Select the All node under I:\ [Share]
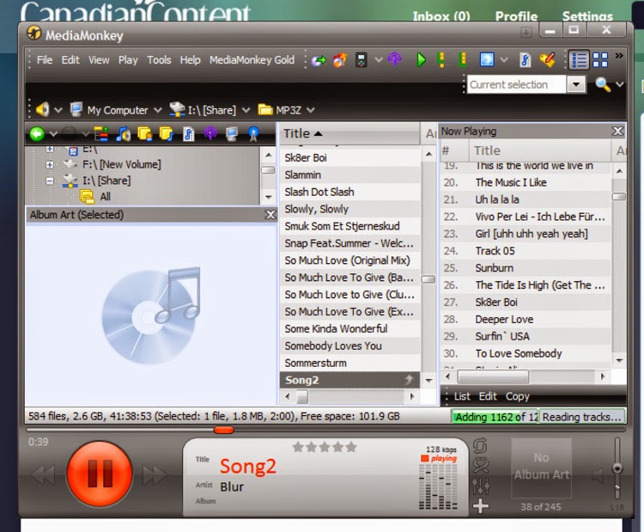Screen dimensions: 644x532 coord(105,197)
